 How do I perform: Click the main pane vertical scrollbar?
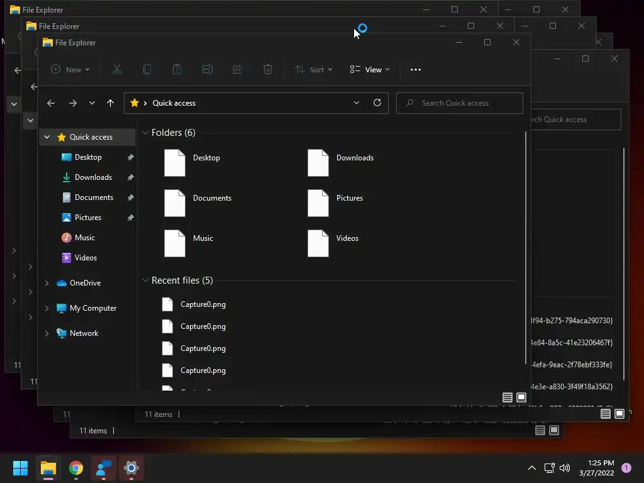click(x=526, y=248)
